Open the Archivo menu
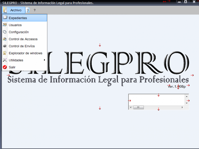 pos(13,10)
